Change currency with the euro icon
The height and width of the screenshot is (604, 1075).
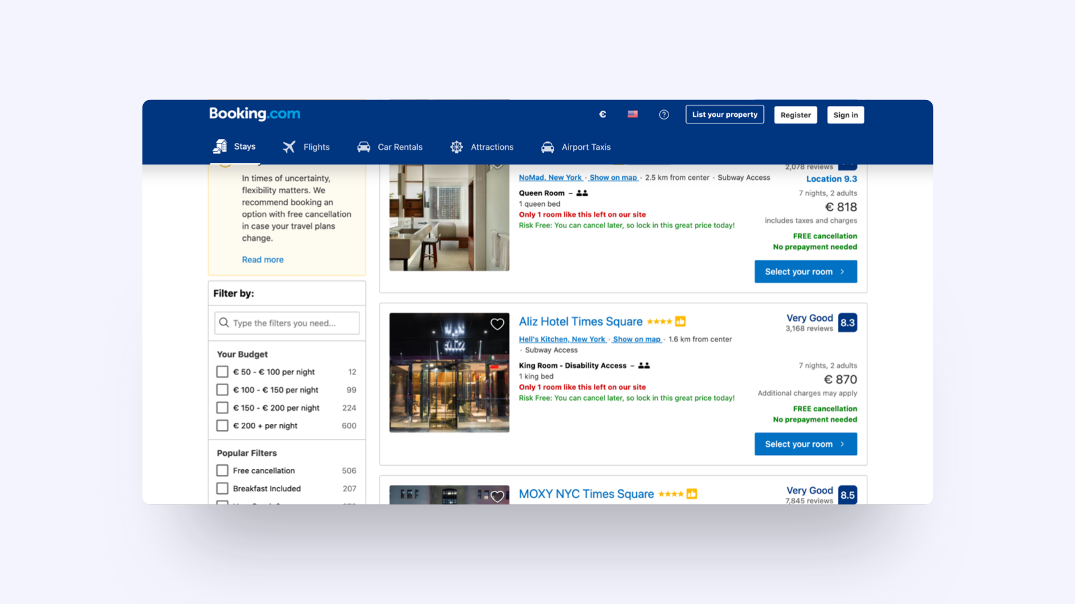click(603, 115)
